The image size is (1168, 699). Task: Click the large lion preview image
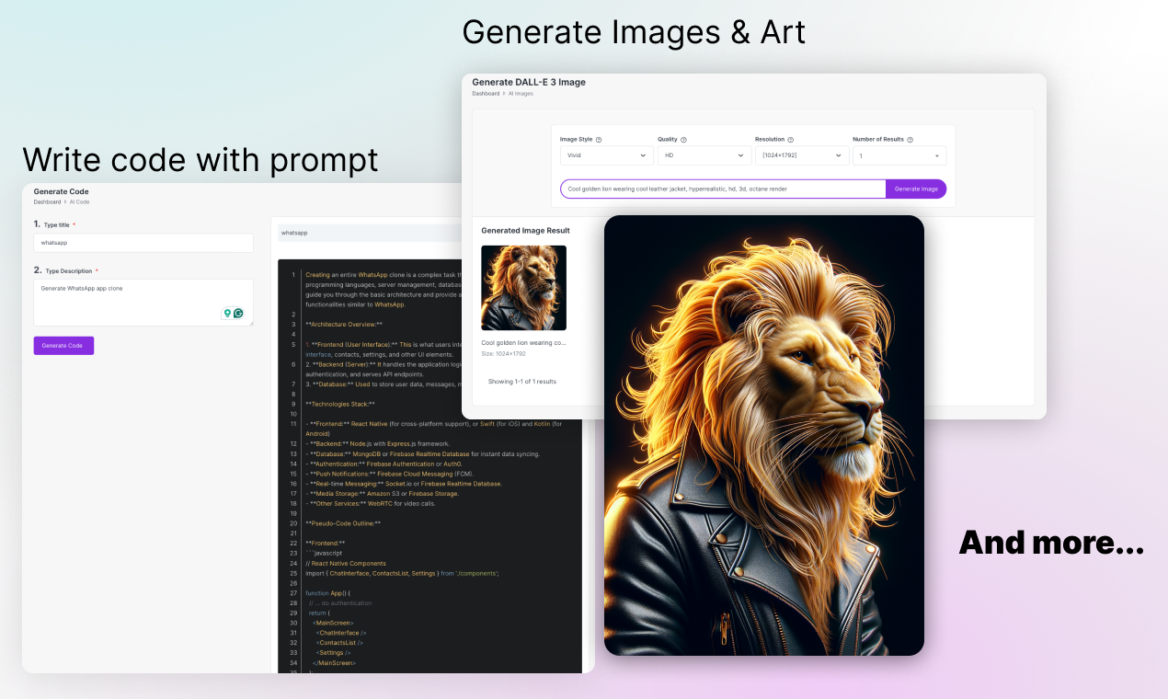[764, 435]
